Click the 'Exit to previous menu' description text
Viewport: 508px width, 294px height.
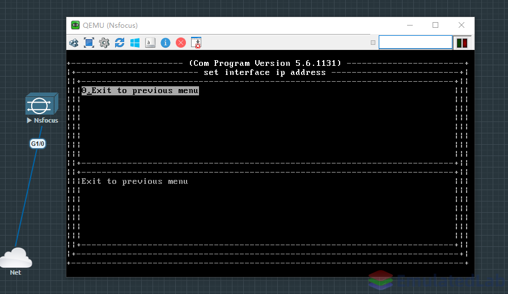coord(134,182)
